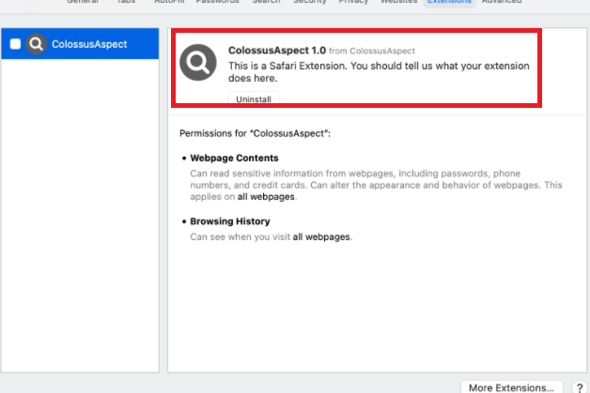The height and width of the screenshot is (393, 590).
Task: Switch to the Advanced preferences tab
Action: click(502, 2)
